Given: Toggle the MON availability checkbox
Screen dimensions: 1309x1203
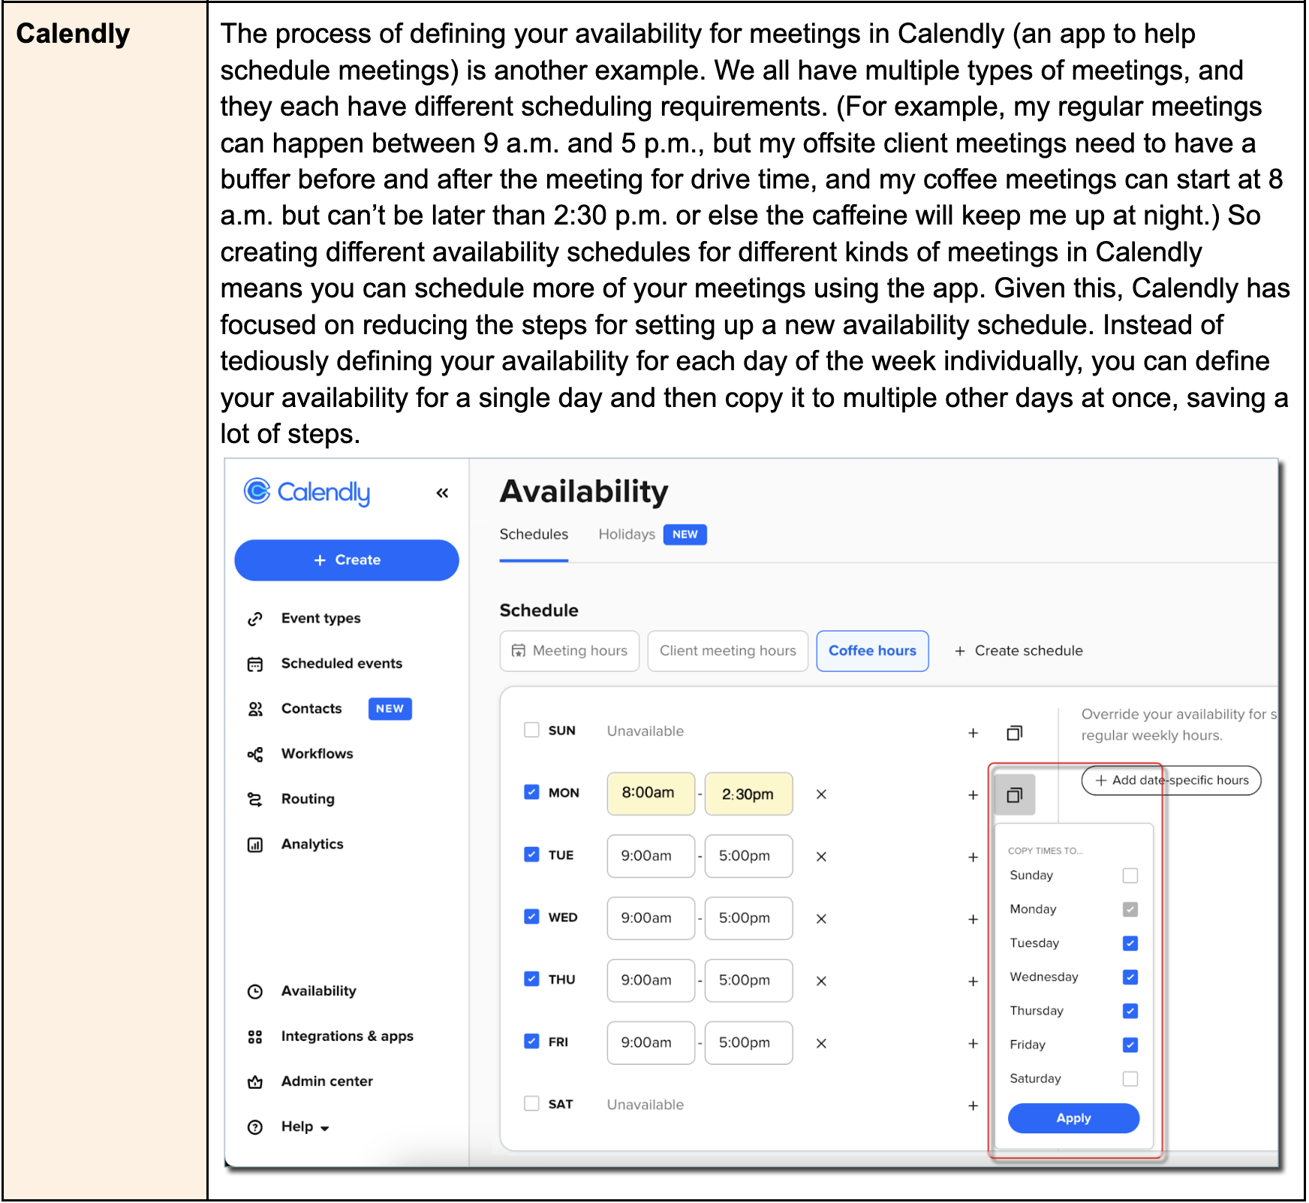Looking at the screenshot, I should (531, 792).
